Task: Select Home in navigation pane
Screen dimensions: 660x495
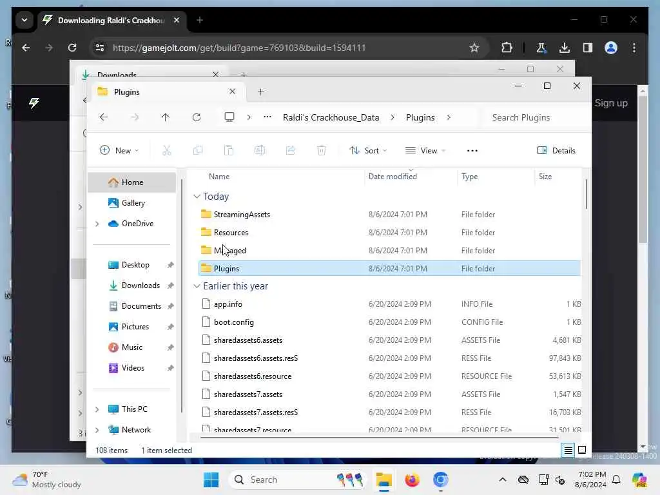Action: (x=131, y=182)
